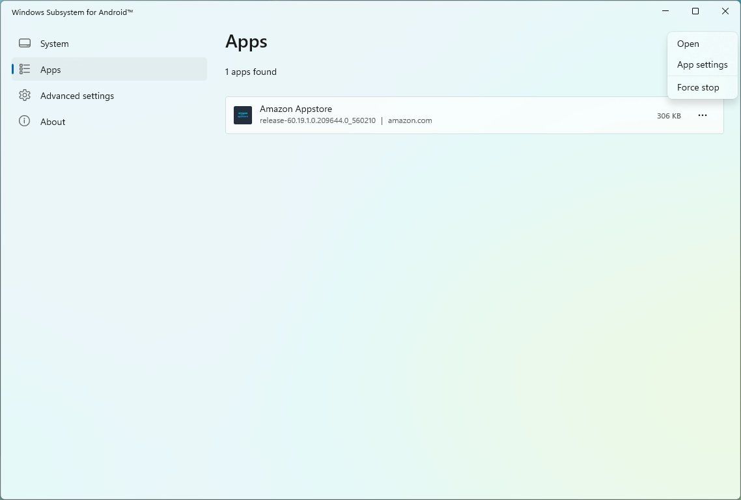Click the amazon.com publisher link
Image resolution: width=741 pixels, height=500 pixels.
click(410, 120)
